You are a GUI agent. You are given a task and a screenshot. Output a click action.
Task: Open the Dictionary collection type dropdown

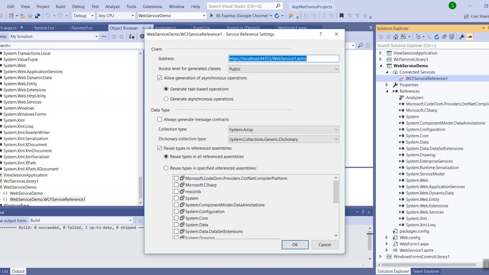[x=283, y=139]
